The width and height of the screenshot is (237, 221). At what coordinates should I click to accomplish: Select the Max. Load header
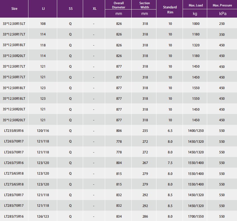196,5
